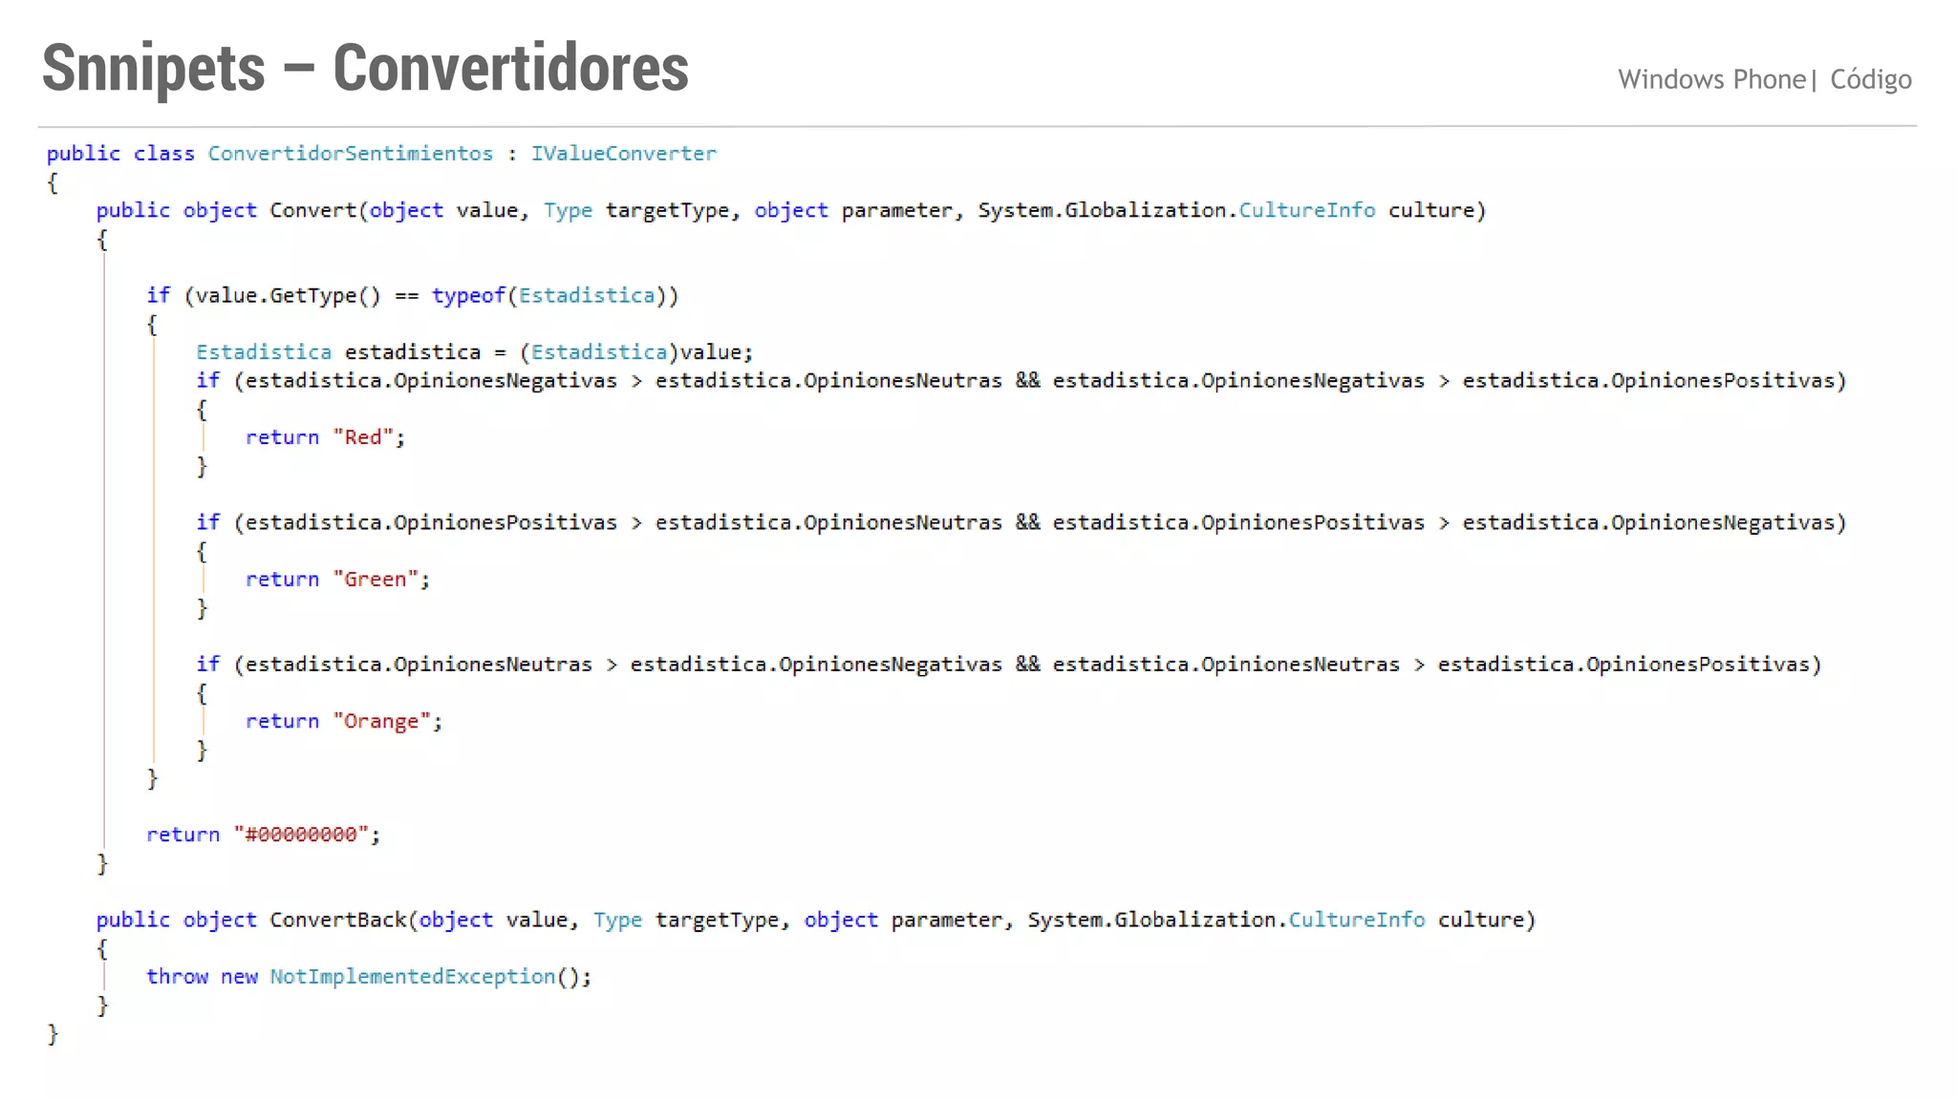Click the 'throw' keyword
This screenshot has width=1957, height=1100.
point(177,976)
